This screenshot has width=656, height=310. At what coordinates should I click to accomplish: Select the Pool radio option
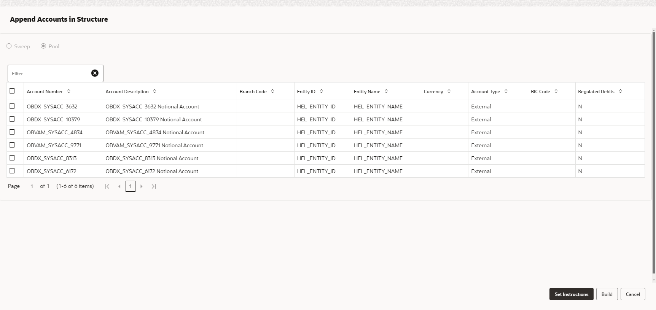[x=43, y=46]
